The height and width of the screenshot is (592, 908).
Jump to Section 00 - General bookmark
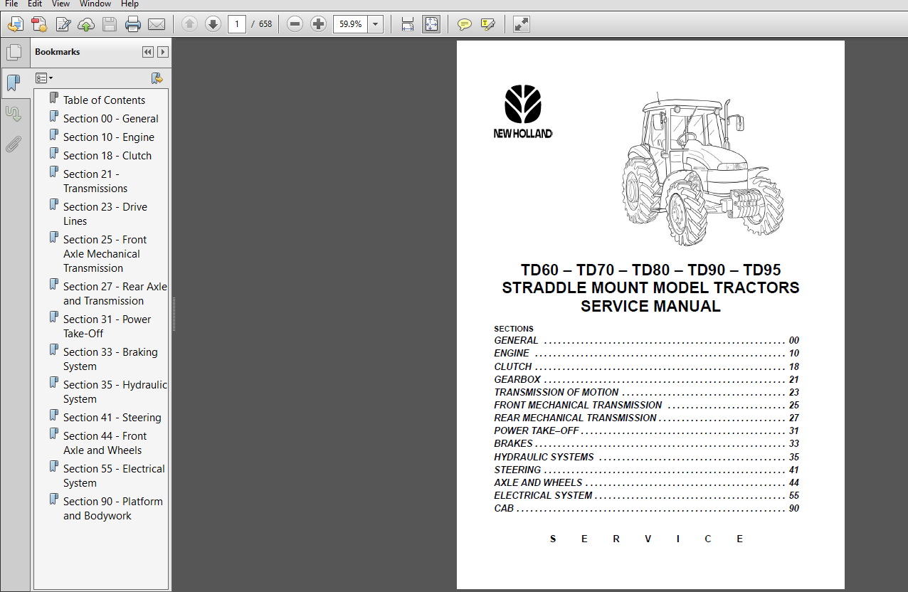(x=111, y=119)
